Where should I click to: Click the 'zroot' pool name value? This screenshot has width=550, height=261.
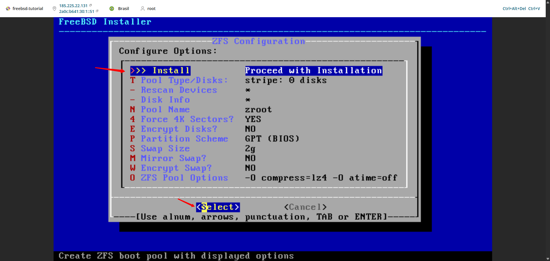[x=258, y=109]
